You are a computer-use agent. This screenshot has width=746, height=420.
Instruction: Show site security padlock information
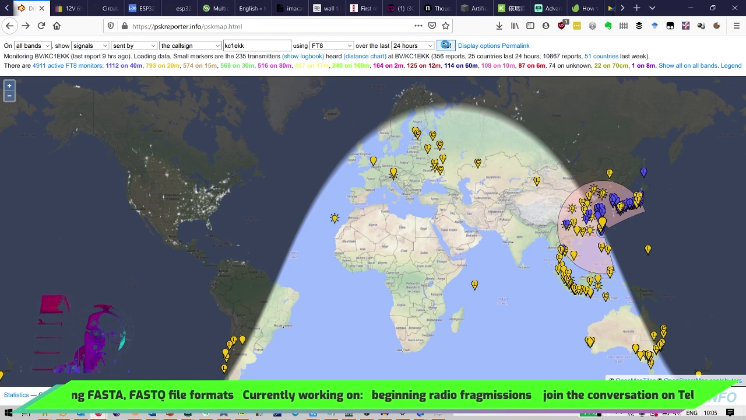click(124, 26)
